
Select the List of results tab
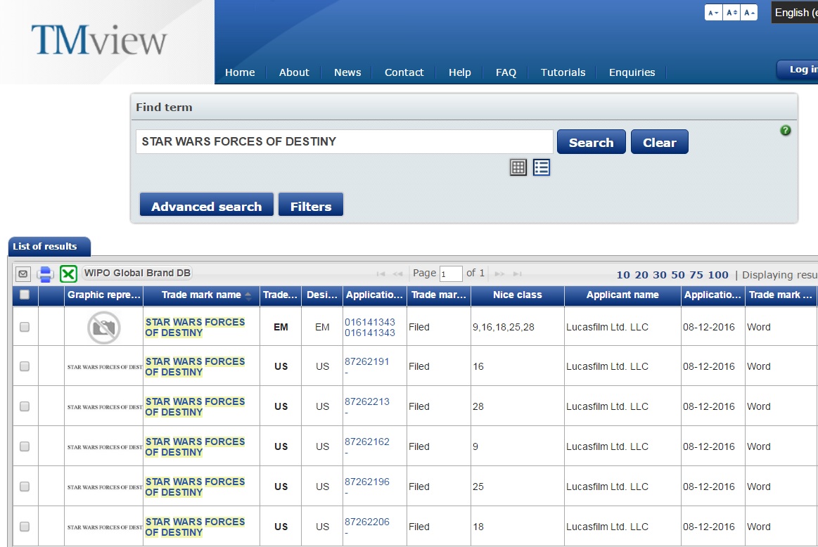coord(46,247)
